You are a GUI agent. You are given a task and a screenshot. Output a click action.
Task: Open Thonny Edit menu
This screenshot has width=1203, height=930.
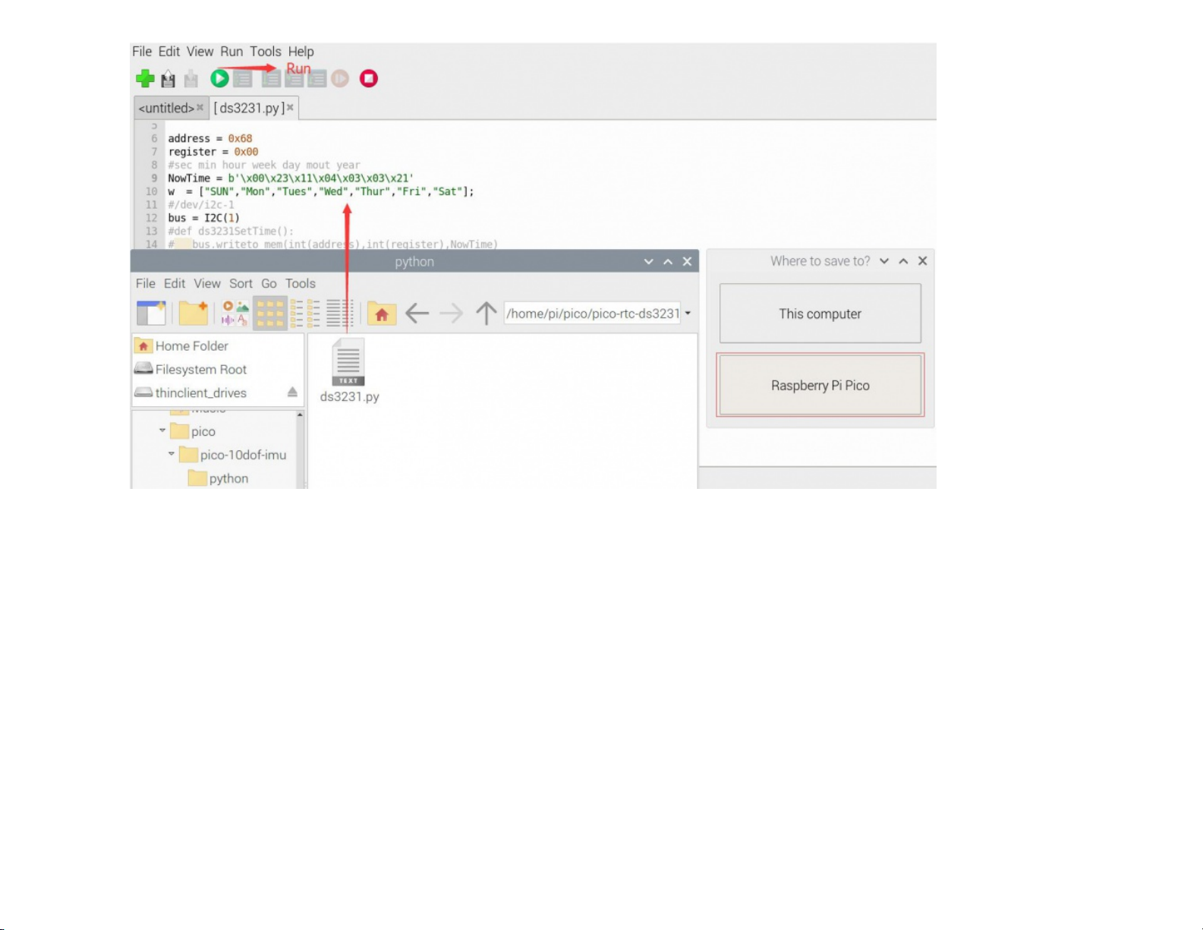pos(169,52)
